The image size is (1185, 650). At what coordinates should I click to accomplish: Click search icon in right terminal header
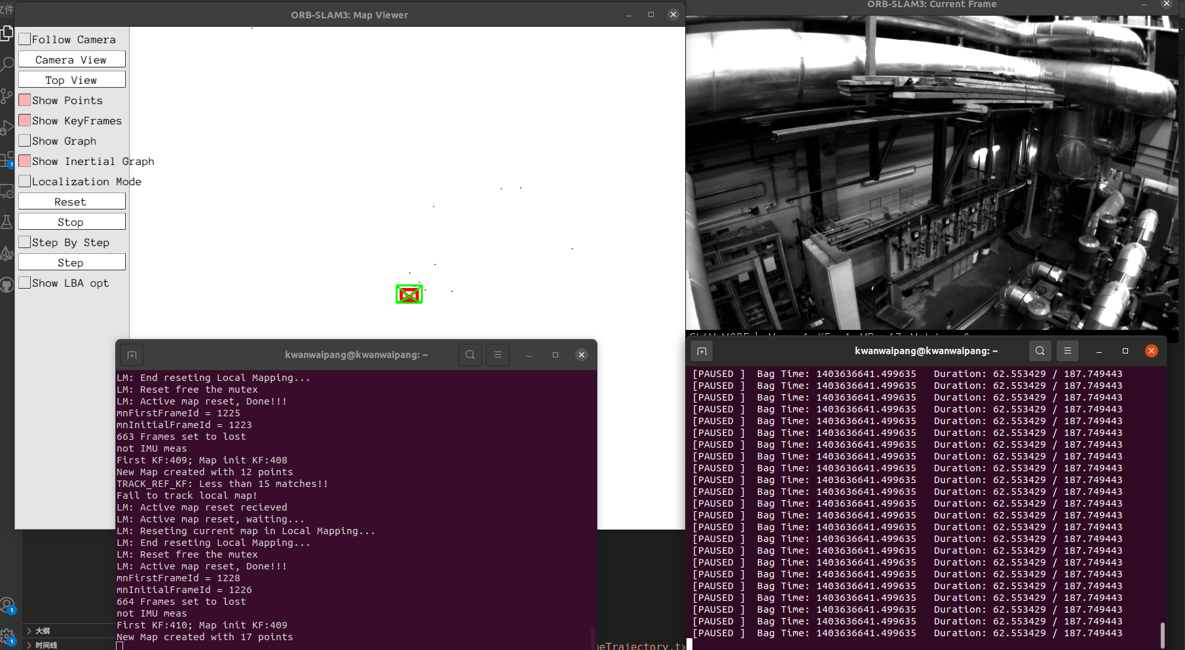click(1040, 351)
